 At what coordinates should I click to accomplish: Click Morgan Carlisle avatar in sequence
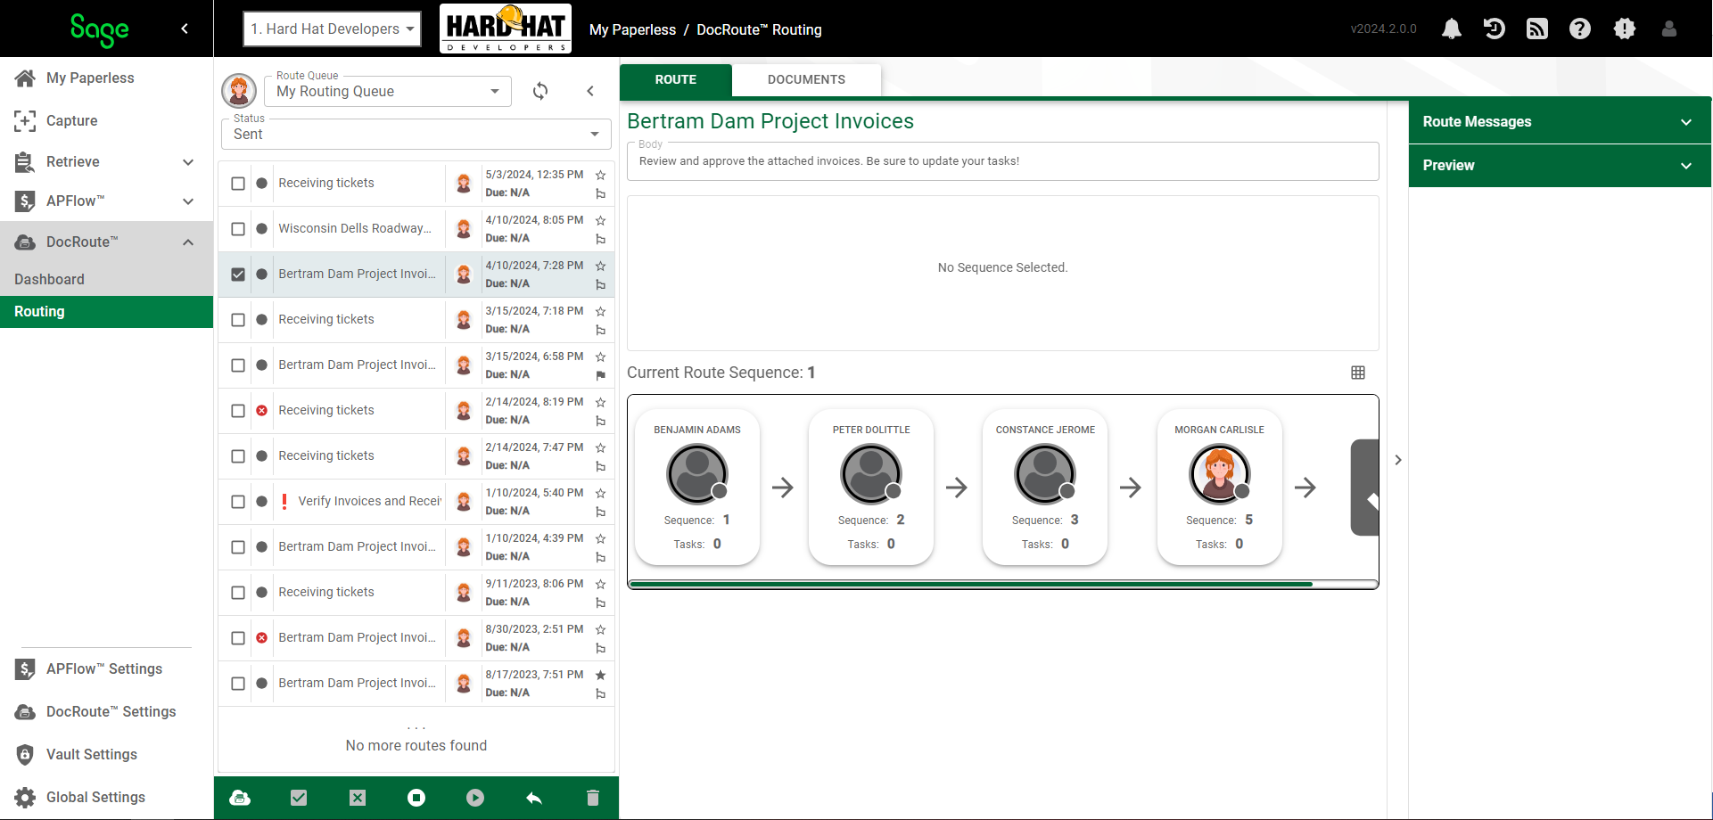coord(1219,474)
